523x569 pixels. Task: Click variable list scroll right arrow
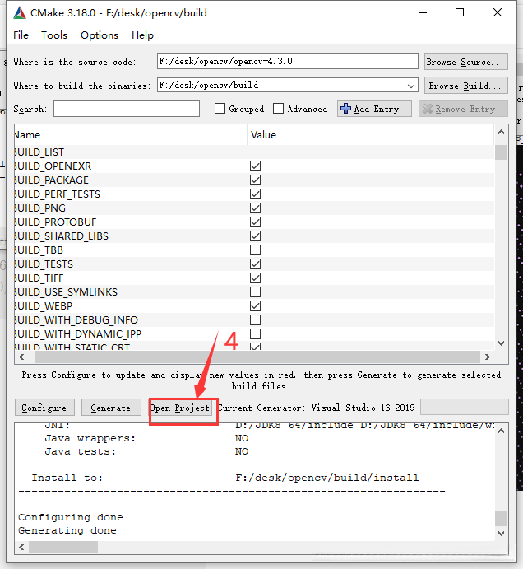tap(488, 357)
